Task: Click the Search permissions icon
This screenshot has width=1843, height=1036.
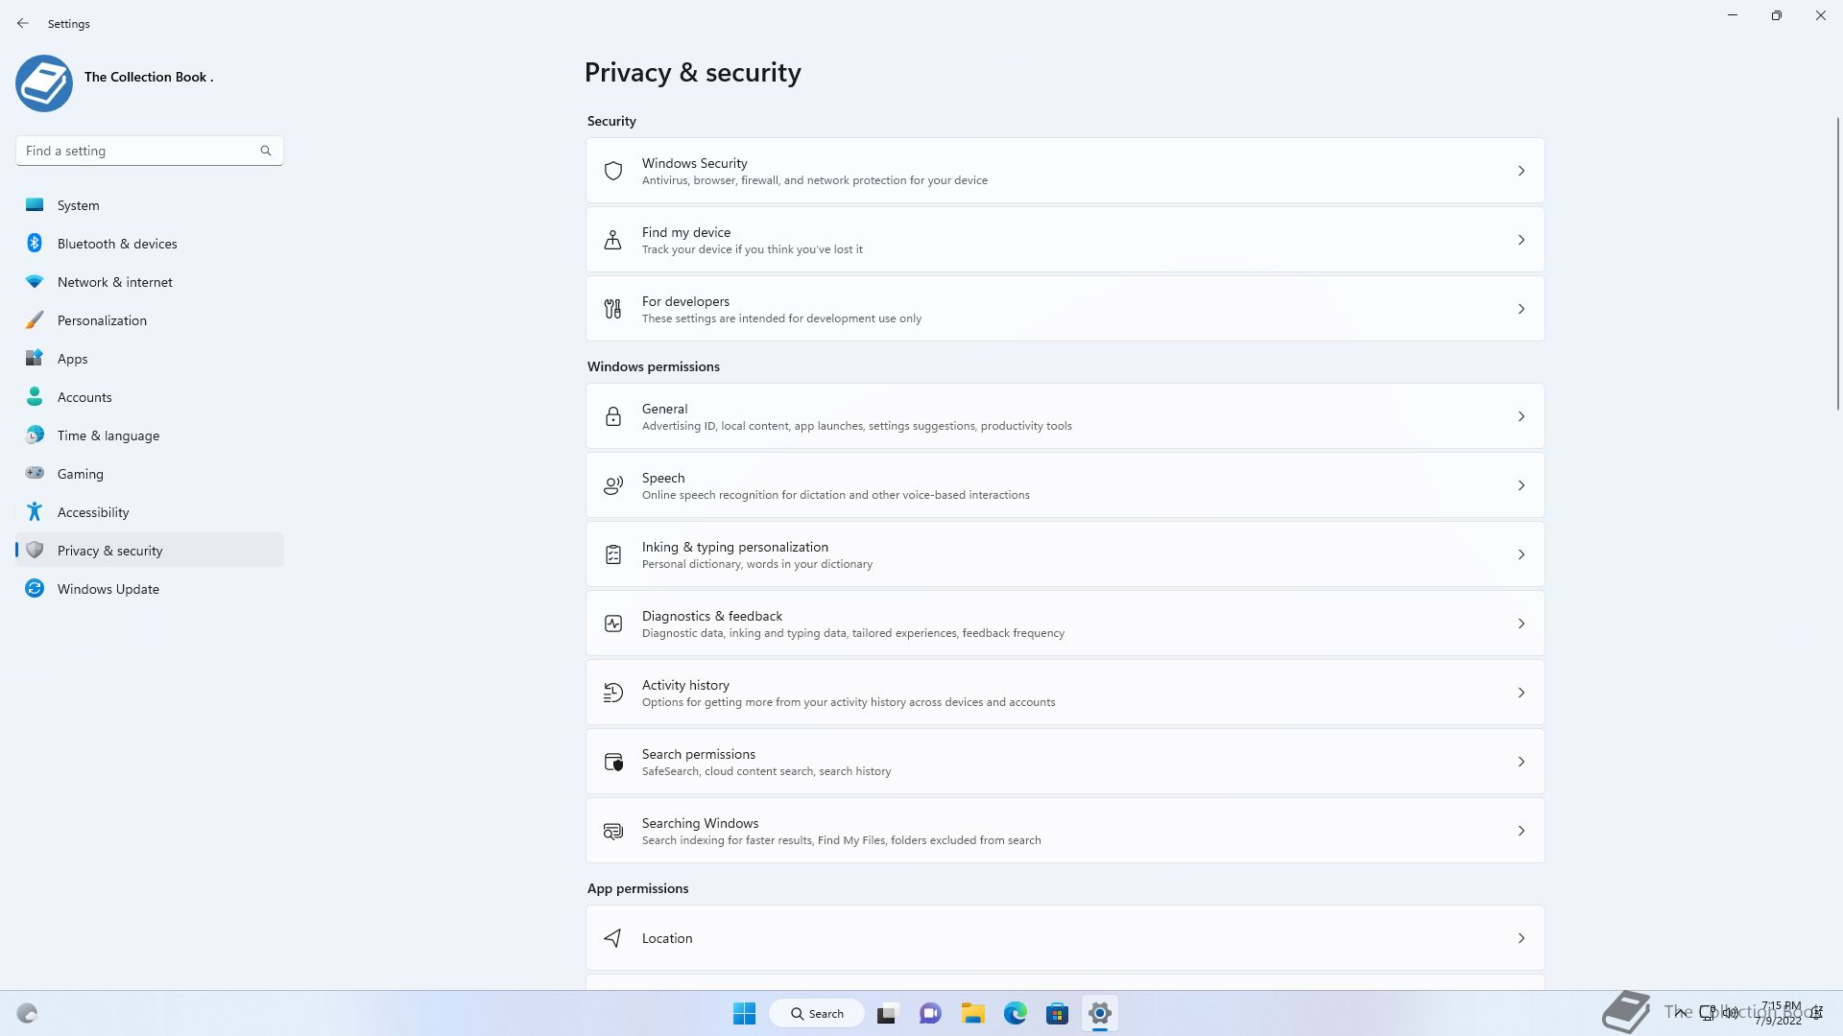Action: click(x=613, y=762)
